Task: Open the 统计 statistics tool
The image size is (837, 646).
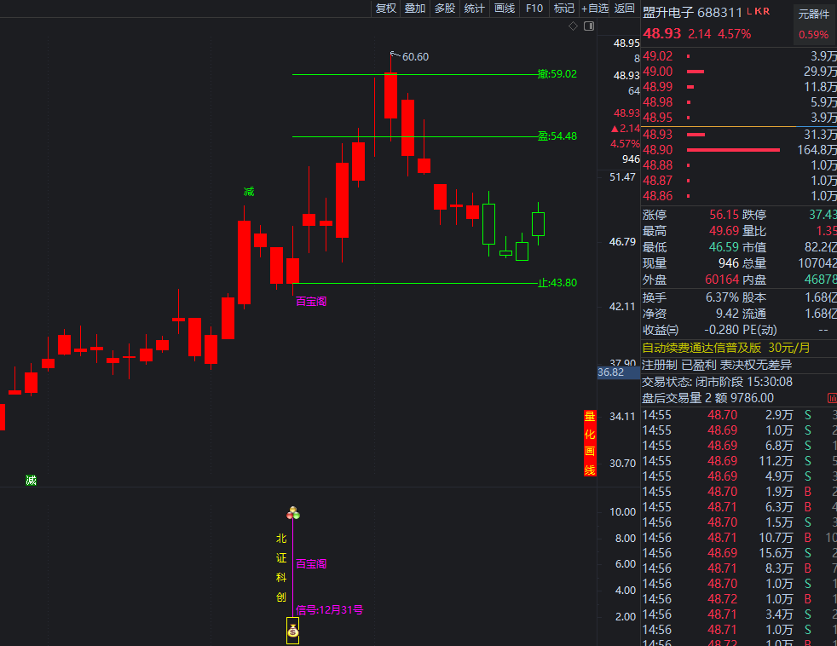Action: (475, 9)
